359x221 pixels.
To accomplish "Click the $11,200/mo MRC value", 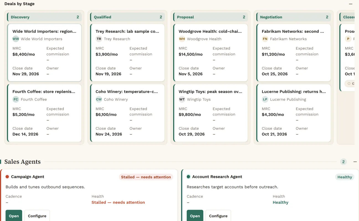I will click(273, 54).
